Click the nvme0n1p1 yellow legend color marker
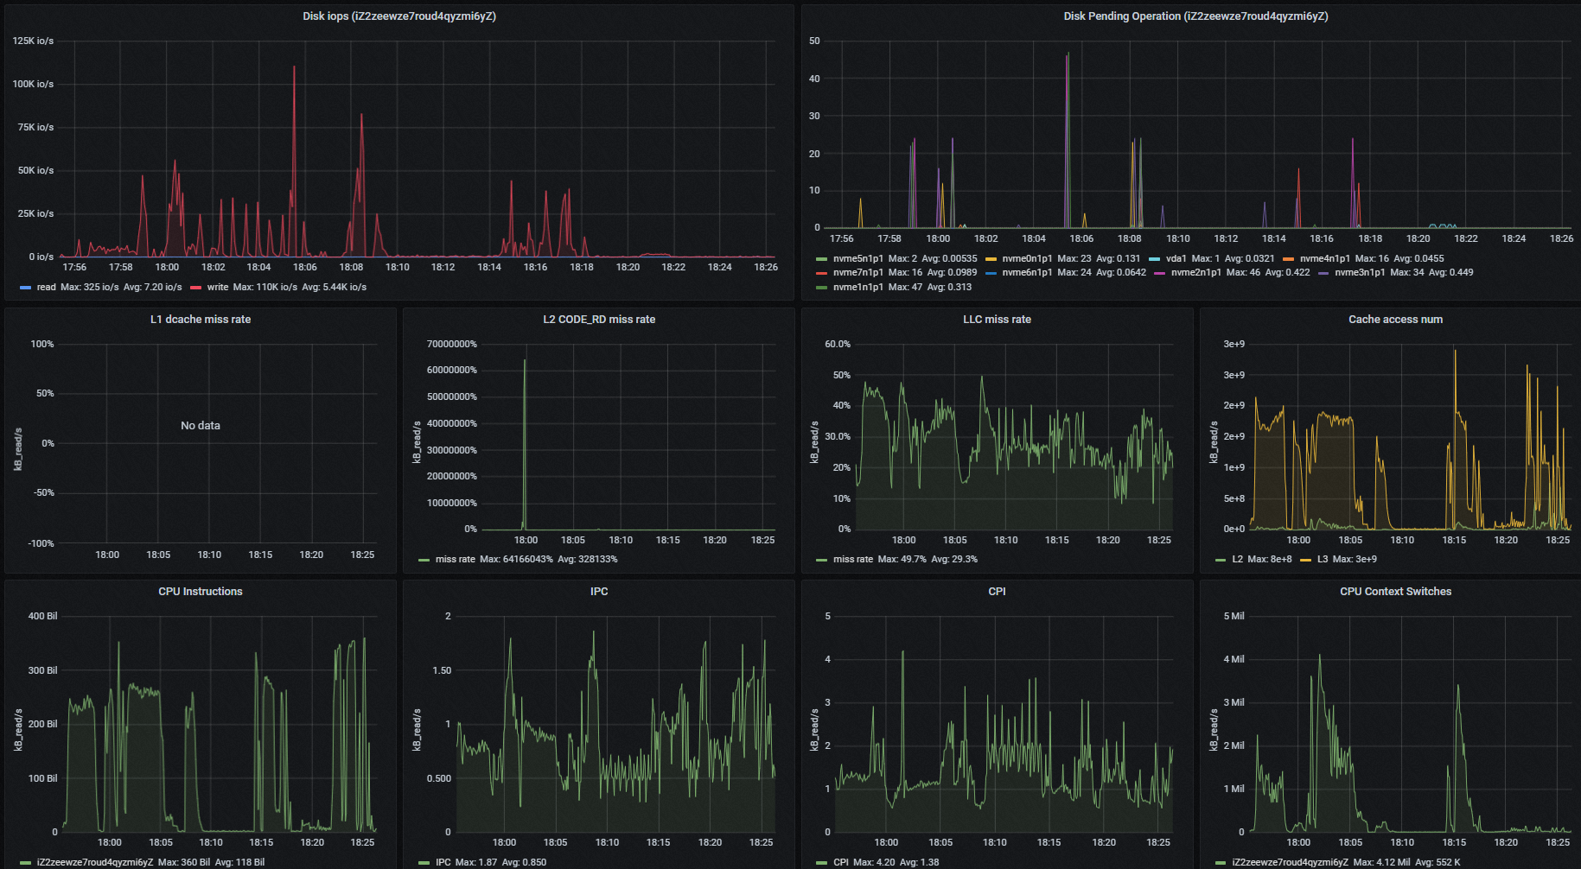This screenshot has width=1581, height=869. 991,258
